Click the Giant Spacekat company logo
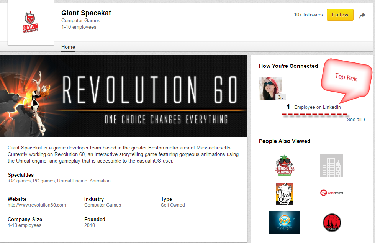Viewport: 375px width, 243px height. [31, 22]
